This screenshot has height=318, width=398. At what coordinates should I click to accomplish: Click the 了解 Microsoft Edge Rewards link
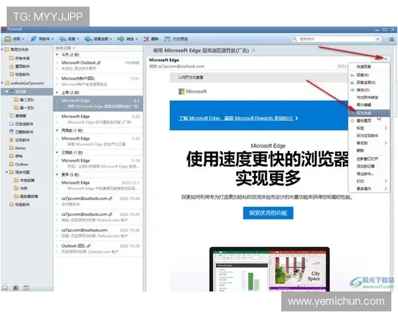[x=238, y=118]
